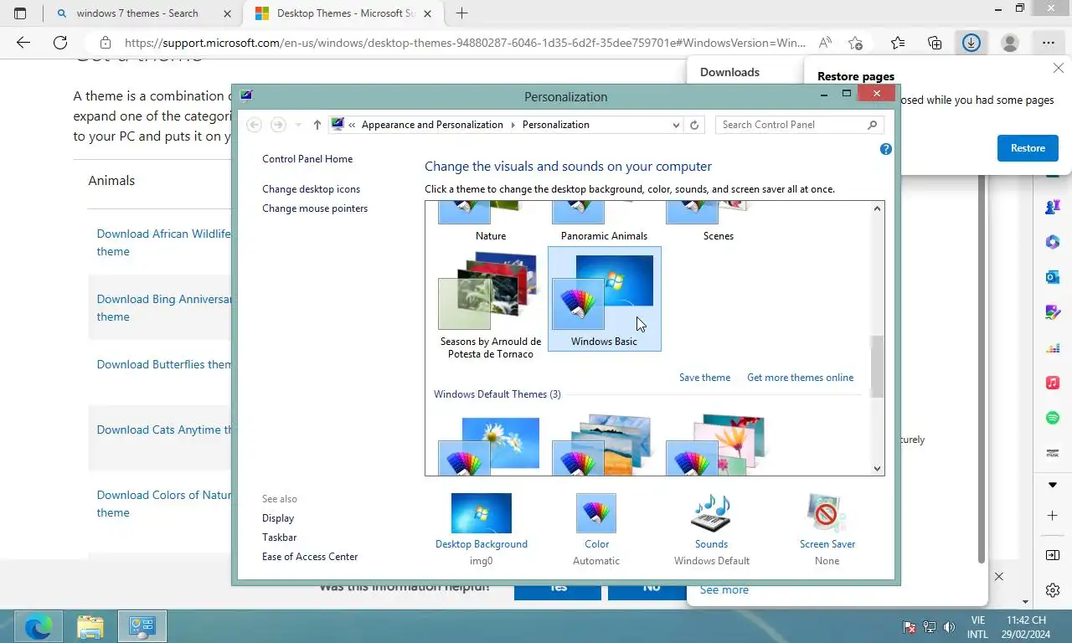
Task: Expand arrow after Appearance and Personalization
Action: tap(513, 125)
